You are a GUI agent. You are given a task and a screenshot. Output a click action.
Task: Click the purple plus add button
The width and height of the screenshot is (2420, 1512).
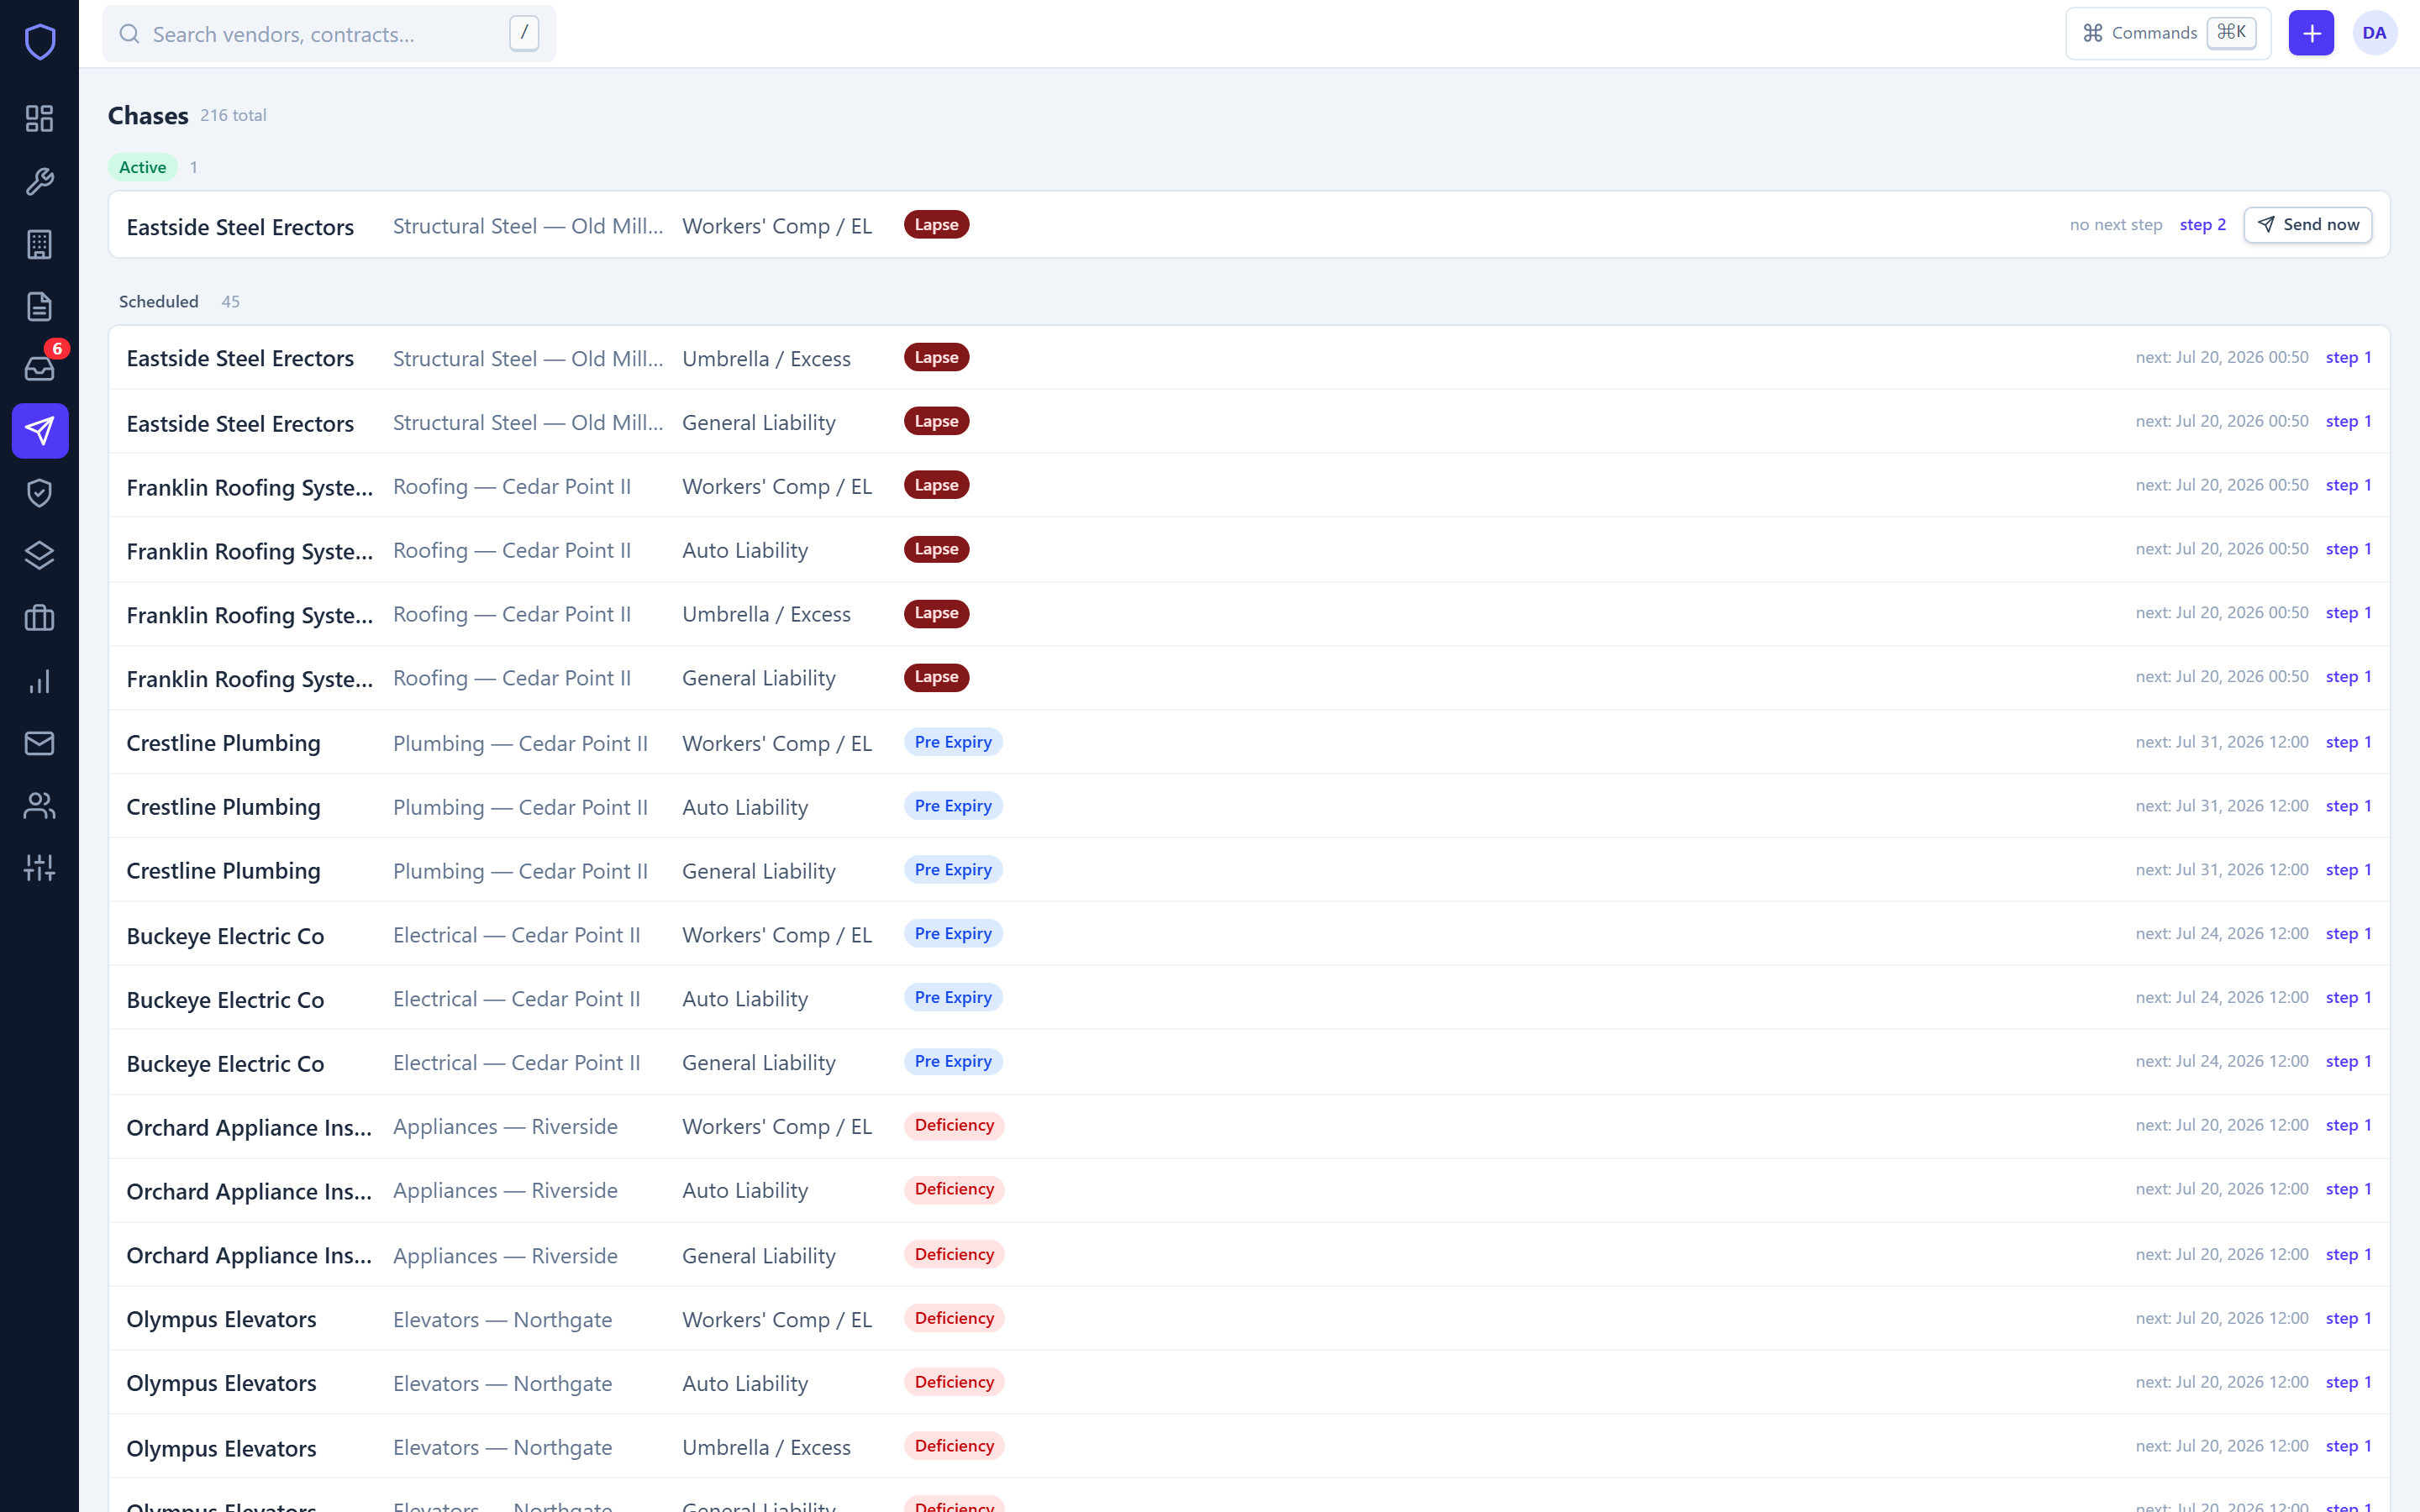pyautogui.click(x=2311, y=33)
